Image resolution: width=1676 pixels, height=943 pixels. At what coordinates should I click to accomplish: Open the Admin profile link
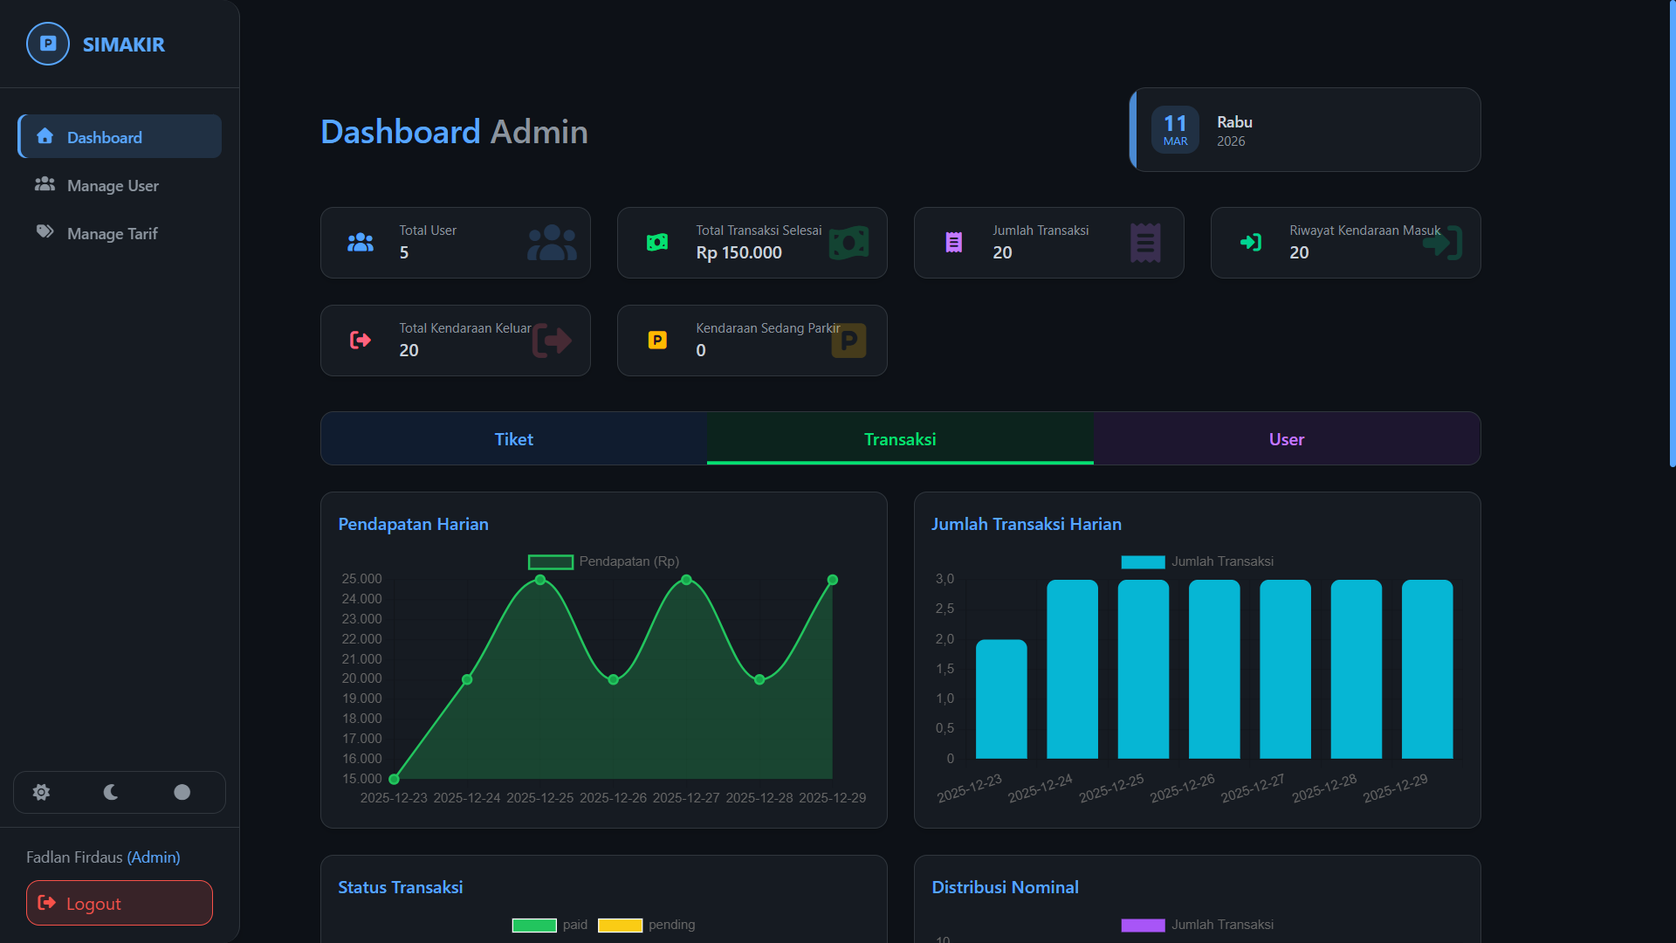(154, 857)
